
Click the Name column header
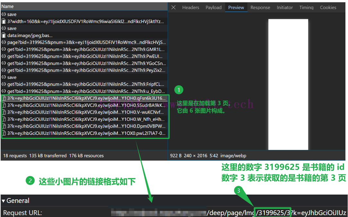point(8,6)
